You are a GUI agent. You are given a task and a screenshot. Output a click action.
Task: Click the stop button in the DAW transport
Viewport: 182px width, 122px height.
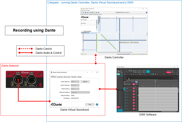click(140, 74)
